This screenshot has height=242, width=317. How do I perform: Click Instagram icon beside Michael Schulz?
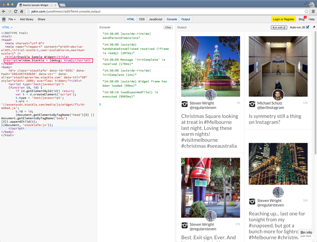click(252, 104)
